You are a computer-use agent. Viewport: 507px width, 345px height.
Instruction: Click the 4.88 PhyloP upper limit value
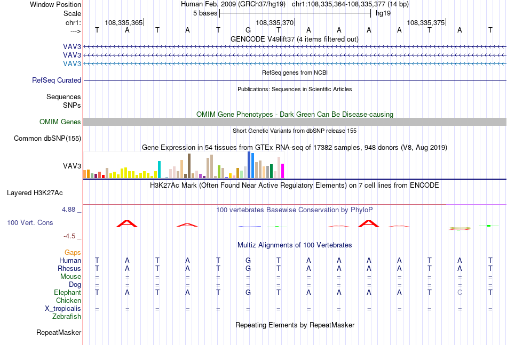[68, 210]
